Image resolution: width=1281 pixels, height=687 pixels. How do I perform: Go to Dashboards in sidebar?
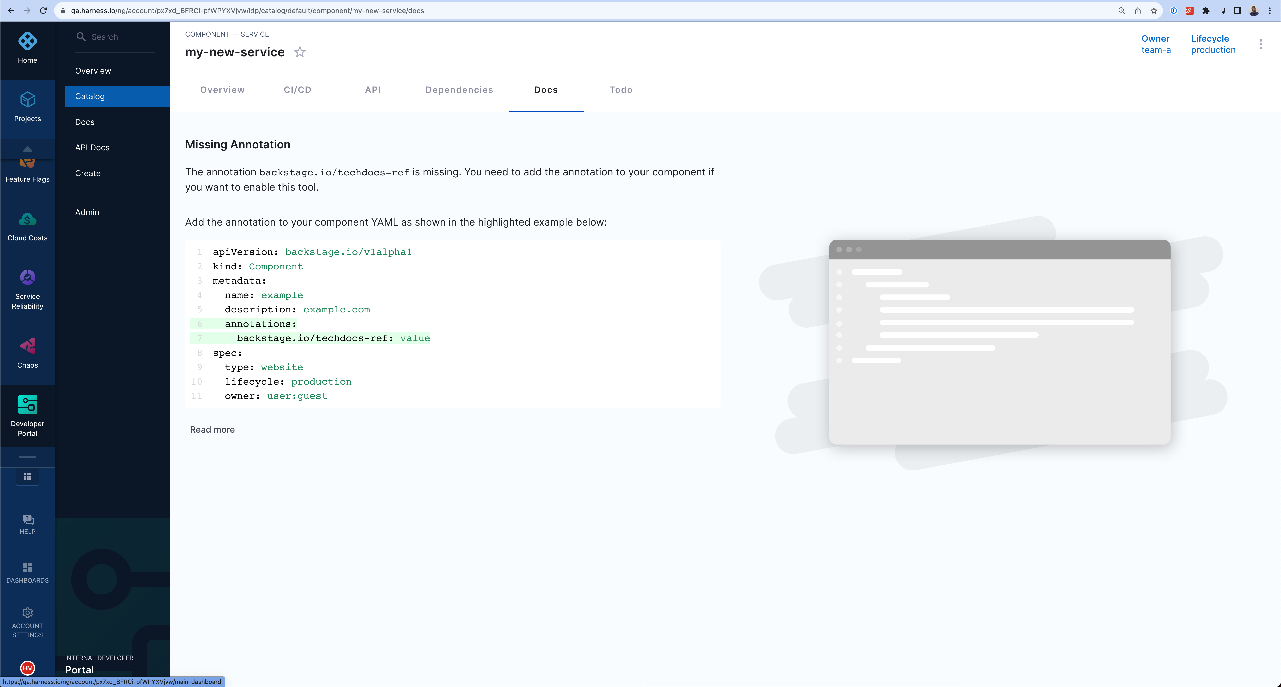point(27,568)
